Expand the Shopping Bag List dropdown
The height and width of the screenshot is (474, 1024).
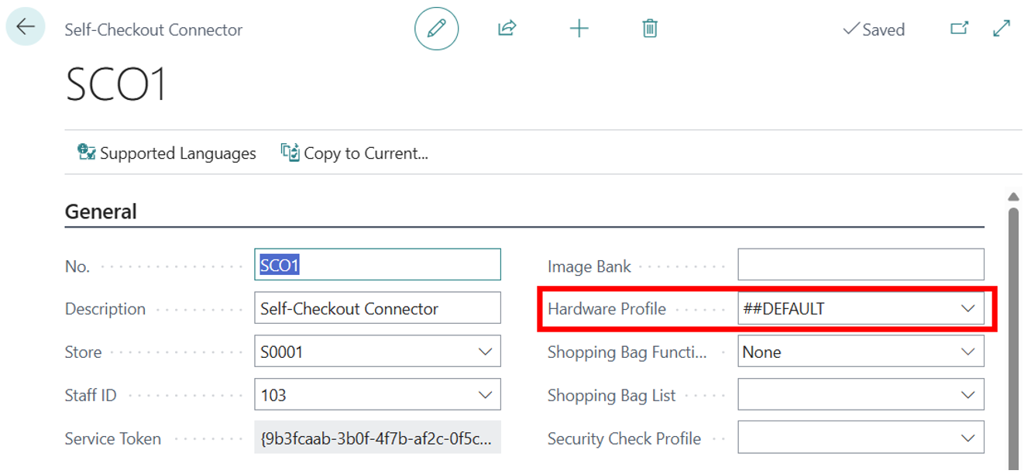point(967,395)
